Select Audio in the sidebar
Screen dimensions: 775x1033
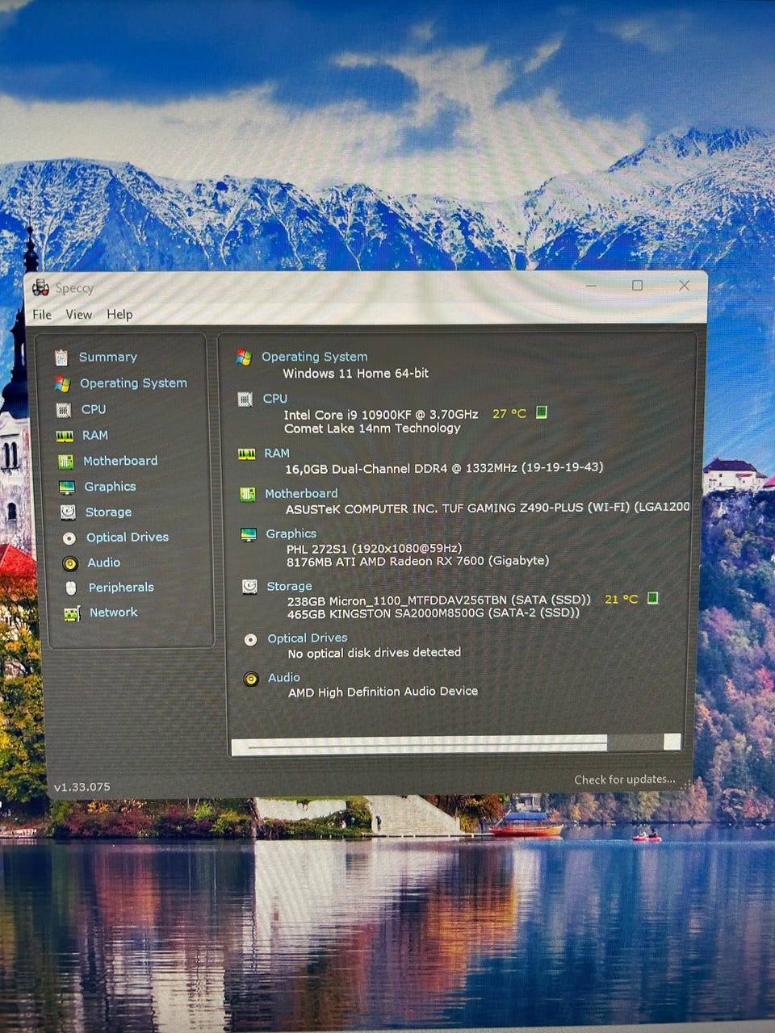(x=103, y=563)
